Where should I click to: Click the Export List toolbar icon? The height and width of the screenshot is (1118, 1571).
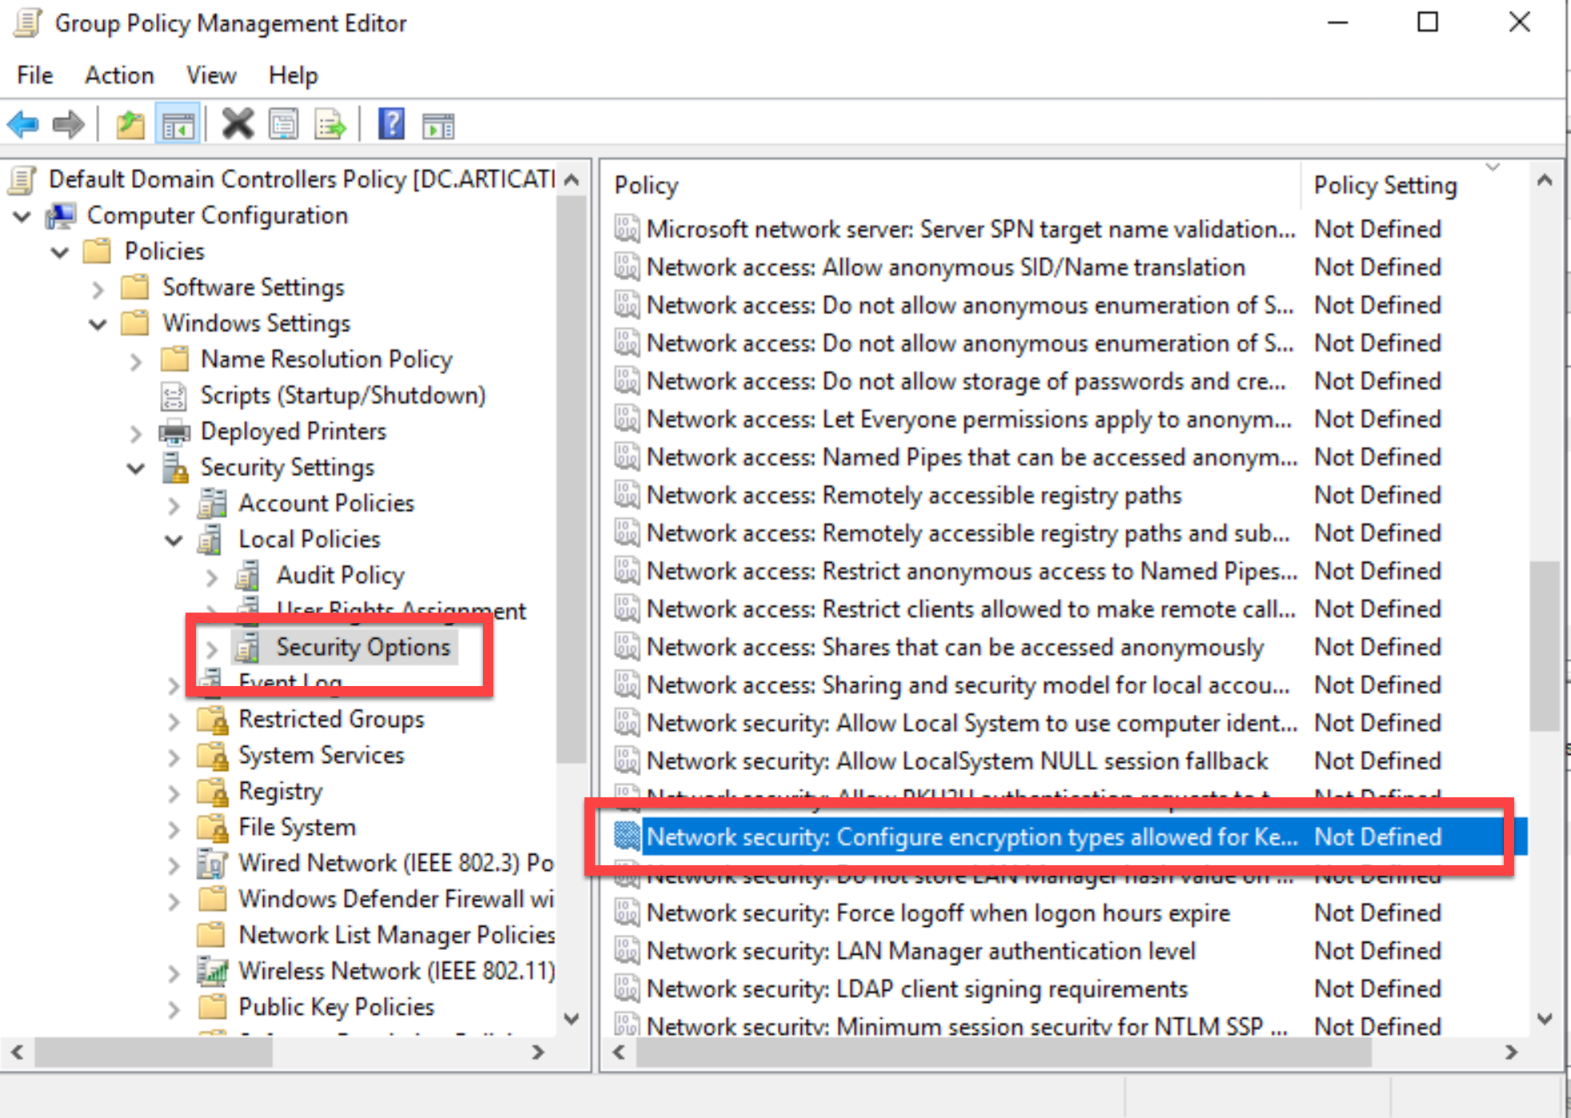tap(330, 125)
